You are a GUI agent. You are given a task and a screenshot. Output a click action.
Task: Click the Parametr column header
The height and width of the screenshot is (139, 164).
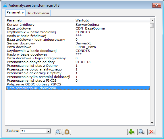(x=40, y=20)
